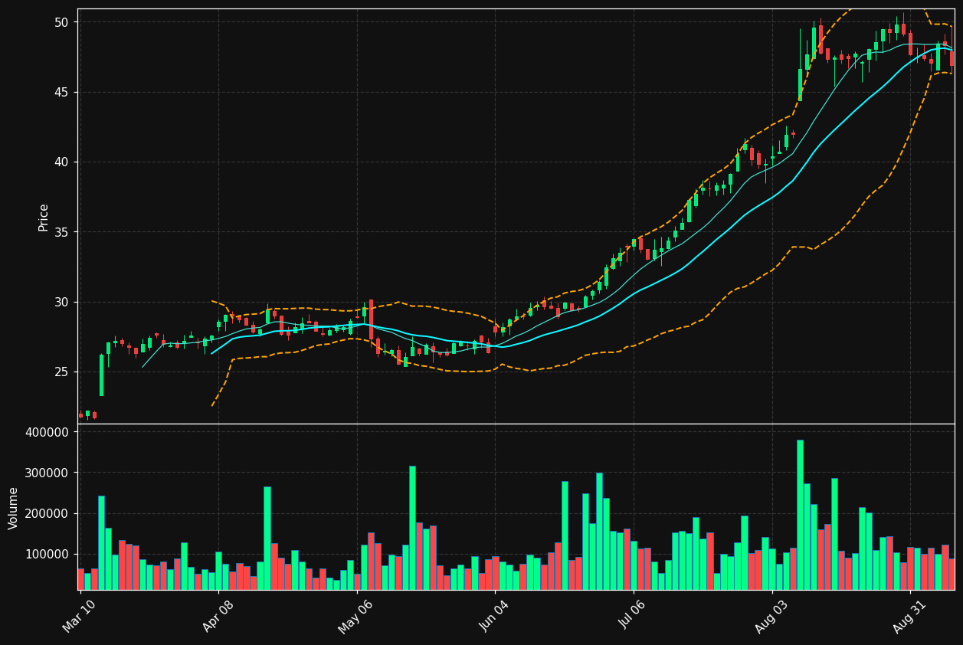963x645 pixels.
Task: Pick the "Apr 08" date label
Action: 218,616
